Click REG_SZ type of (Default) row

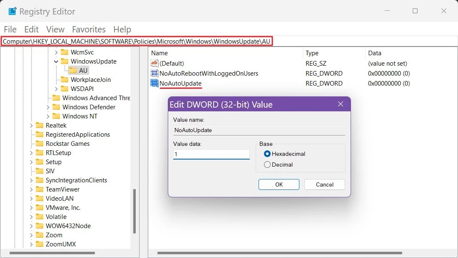click(316, 63)
